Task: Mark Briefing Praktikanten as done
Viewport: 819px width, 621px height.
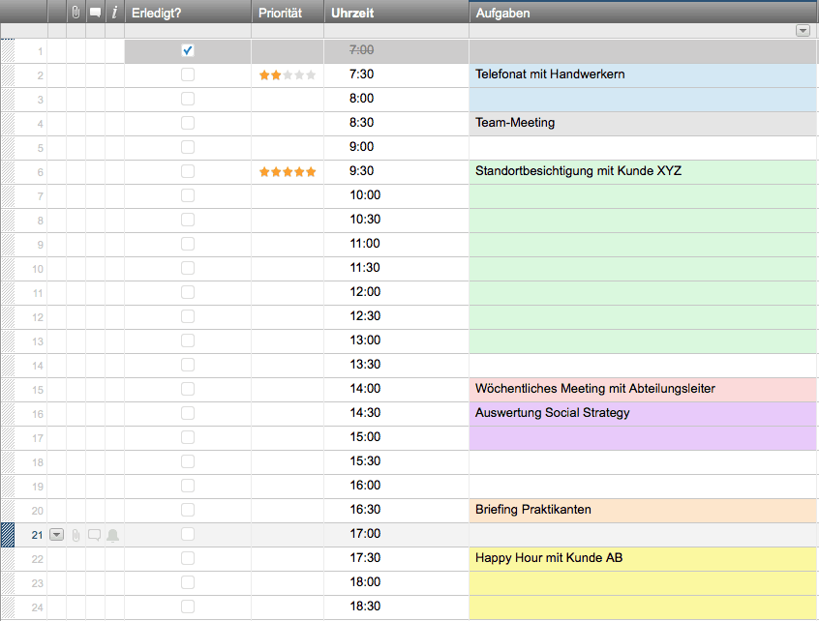Action: pyautogui.click(x=188, y=510)
